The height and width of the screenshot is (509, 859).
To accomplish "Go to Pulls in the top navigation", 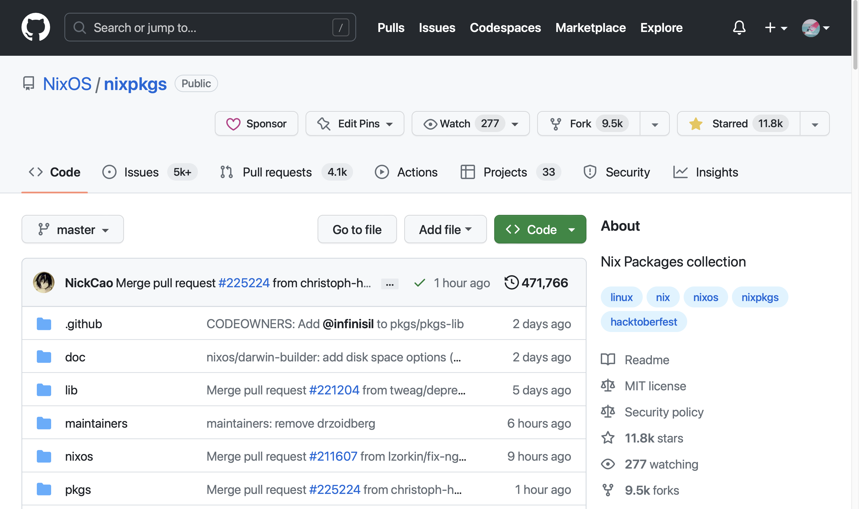I will (391, 27).
